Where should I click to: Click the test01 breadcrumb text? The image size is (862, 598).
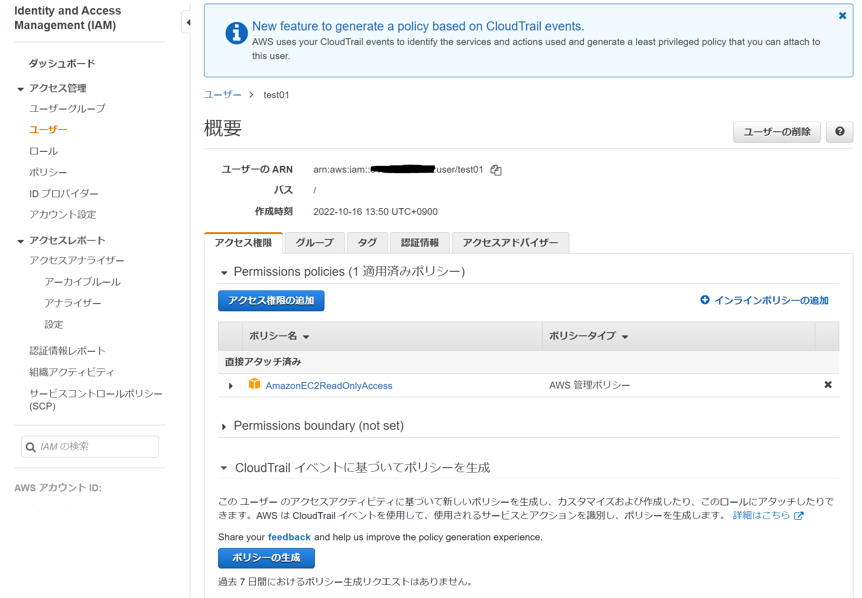[x=276, y=95]
